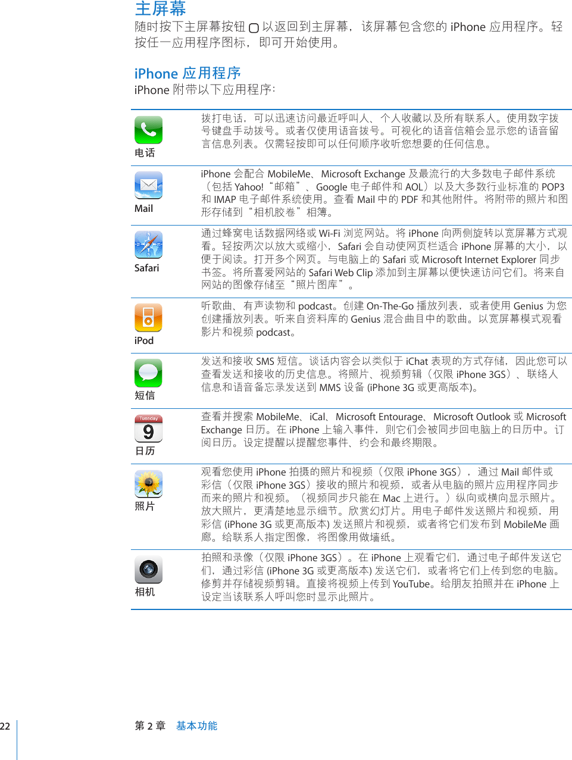
Task: Click the green Phone app icon
Action: coord(148,130)
